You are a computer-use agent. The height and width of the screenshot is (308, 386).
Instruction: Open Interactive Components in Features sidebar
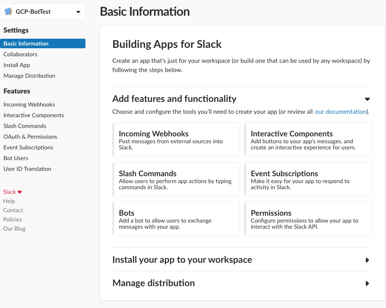point(34,115)
